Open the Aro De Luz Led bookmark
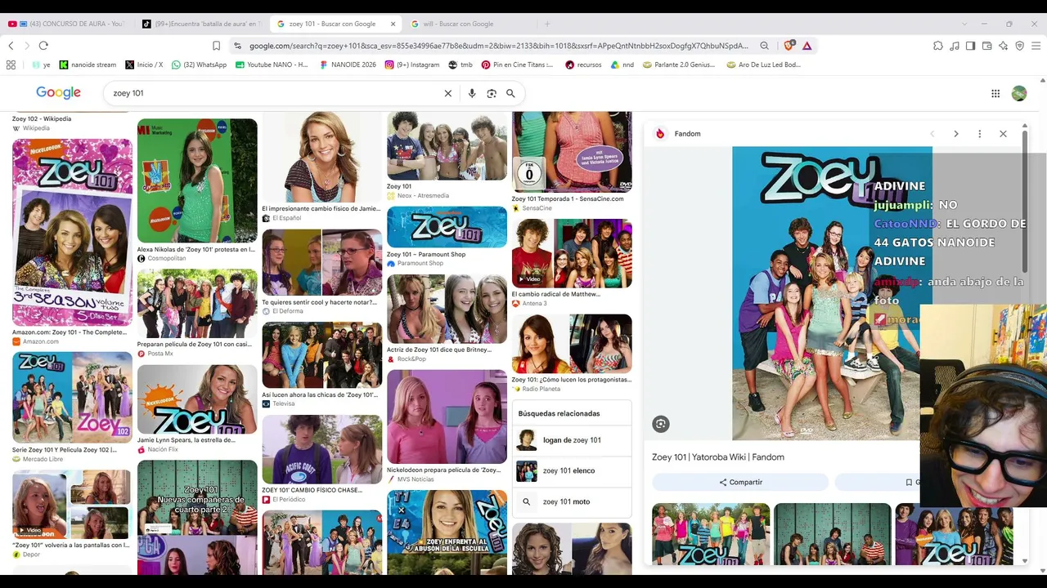 tap(764, 65)
